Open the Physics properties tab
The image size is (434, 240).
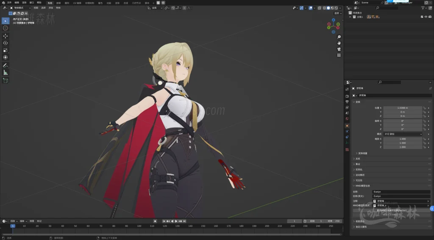[347, 131]
